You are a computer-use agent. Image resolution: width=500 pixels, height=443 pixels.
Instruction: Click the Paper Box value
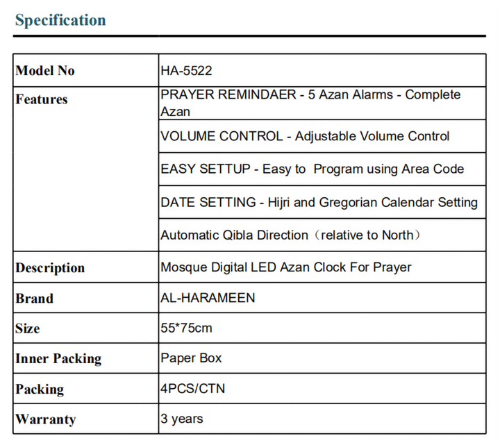point(191,358)
